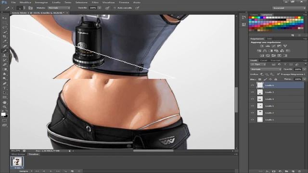Hide the Livello 2 layer
Screen dimensions: 308x173
point(252,113)
